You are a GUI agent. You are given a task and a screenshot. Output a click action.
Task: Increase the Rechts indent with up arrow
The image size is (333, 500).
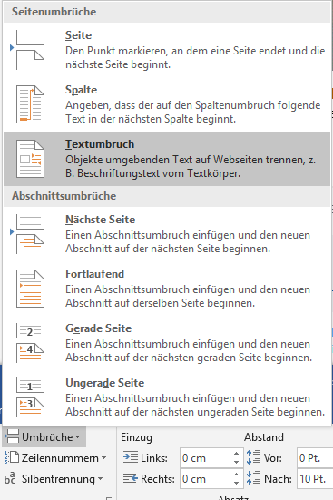coord(236,475)
